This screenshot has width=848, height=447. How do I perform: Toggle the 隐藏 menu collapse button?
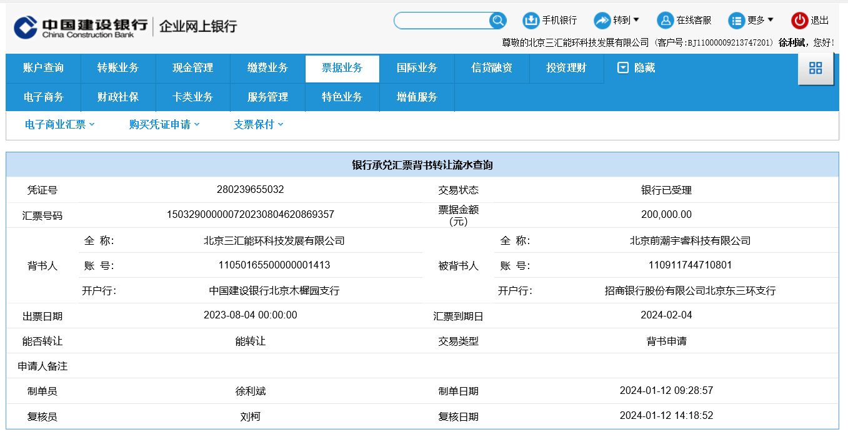(636, 68)
